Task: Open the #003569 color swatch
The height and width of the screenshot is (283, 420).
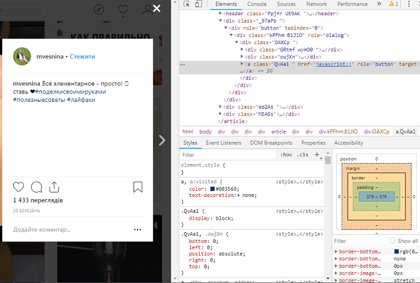Action: 212,189
